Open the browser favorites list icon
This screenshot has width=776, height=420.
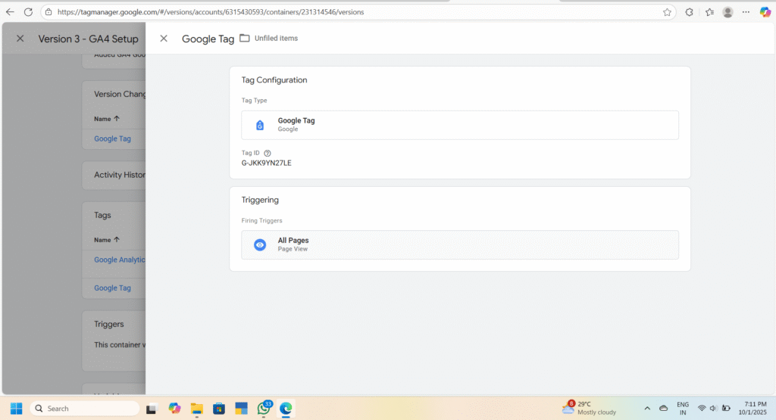[709, 12]
